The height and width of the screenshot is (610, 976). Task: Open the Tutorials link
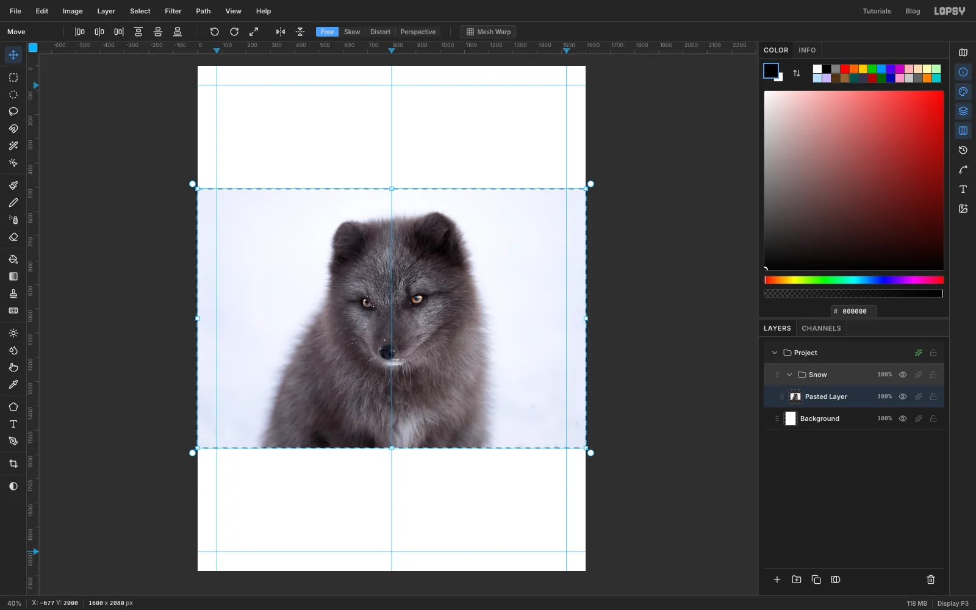click(877, 11)
